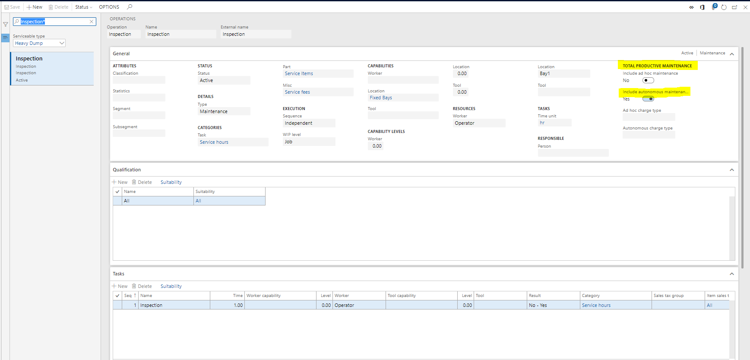Click the New button in top toolbar

point(35,7)
